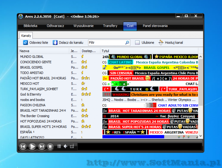Sort by the Tytul column header
Image resolution: width=222 pixels, height=168 pixels.
[x=149, y=51]
